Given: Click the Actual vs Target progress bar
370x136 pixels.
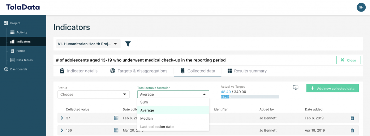Looking at the screenshot, I should (x=250, y=97).
